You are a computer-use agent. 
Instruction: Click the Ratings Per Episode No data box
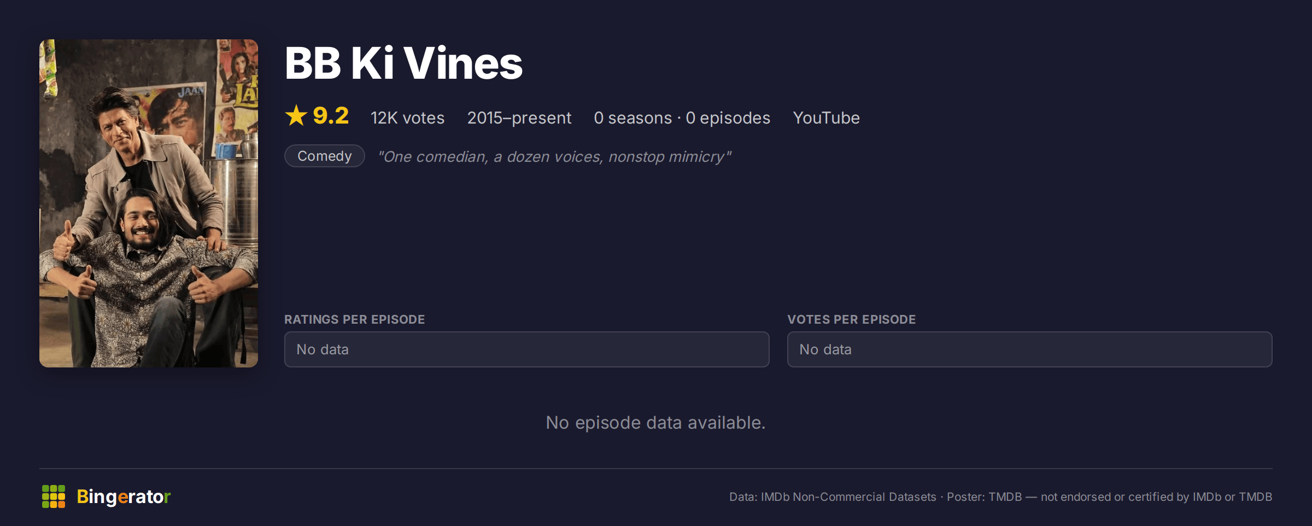[527, 349]
